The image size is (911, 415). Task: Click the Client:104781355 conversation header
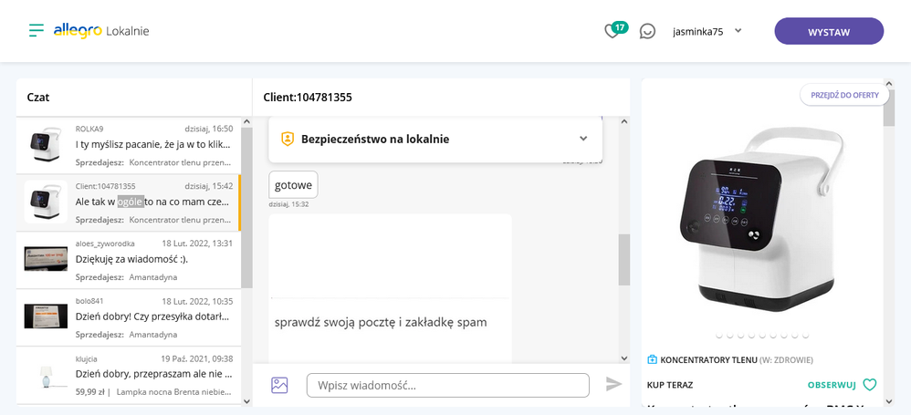coord(308,98)
